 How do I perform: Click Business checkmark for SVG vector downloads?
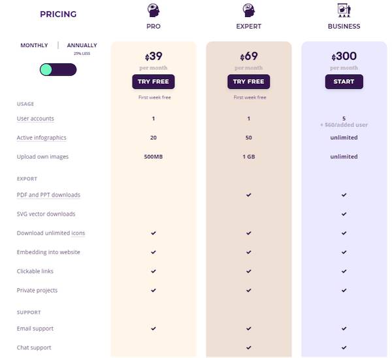pos(344,214)
